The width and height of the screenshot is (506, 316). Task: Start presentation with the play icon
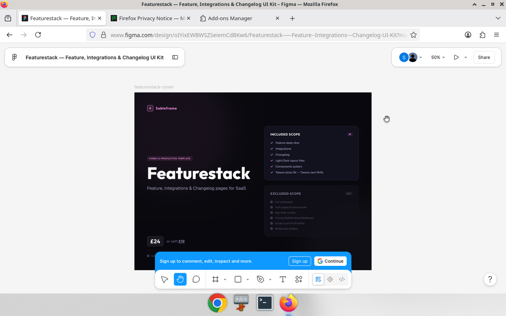pos(456,57)
